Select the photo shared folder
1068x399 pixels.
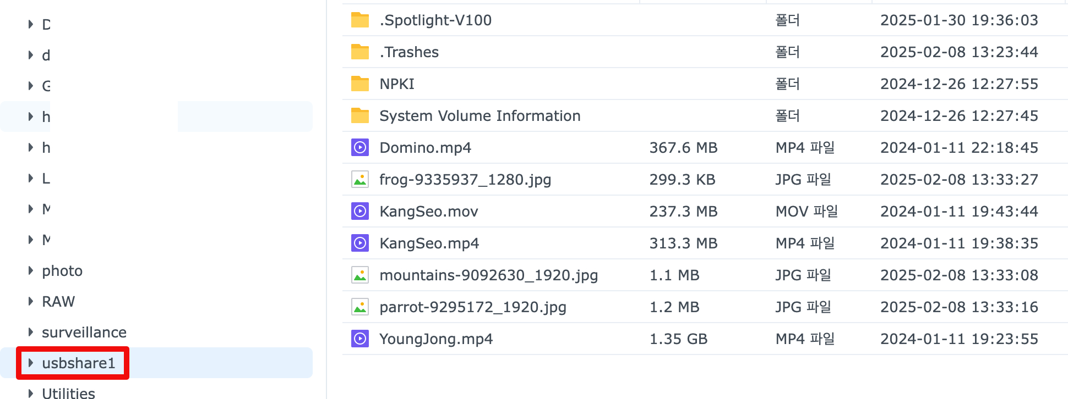(x=62, y=271)
